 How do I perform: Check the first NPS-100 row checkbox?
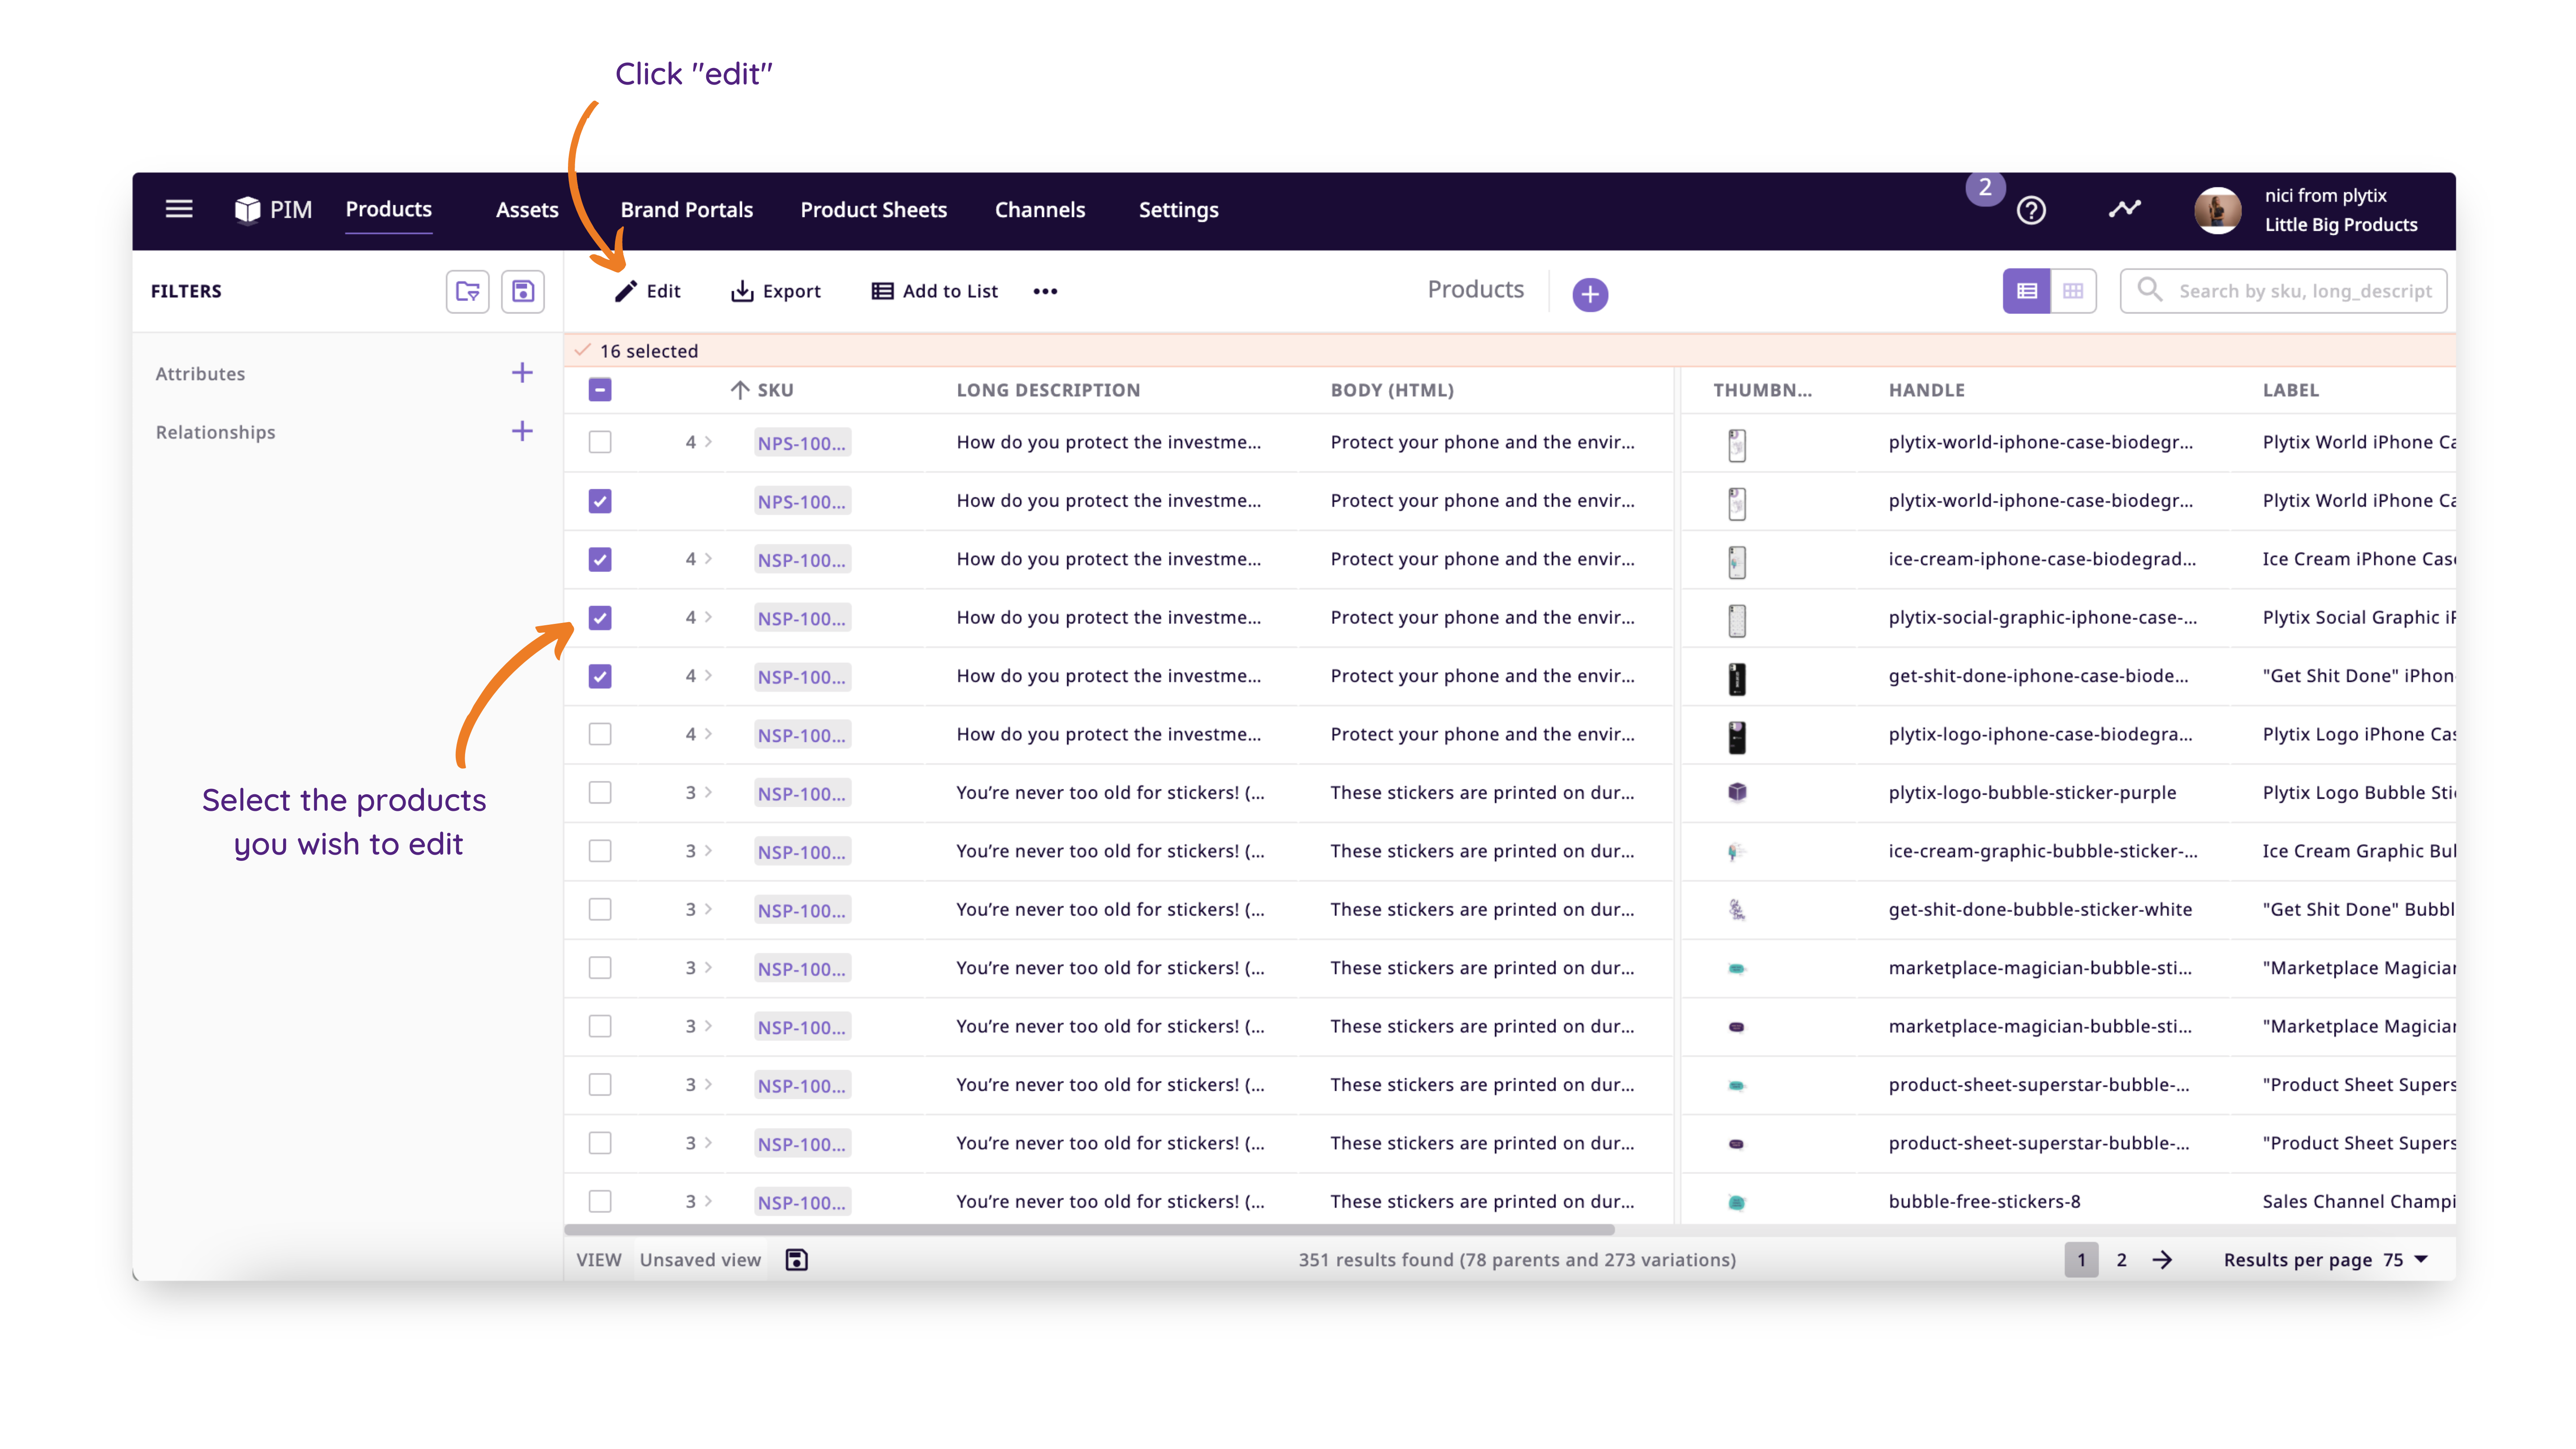600,442
